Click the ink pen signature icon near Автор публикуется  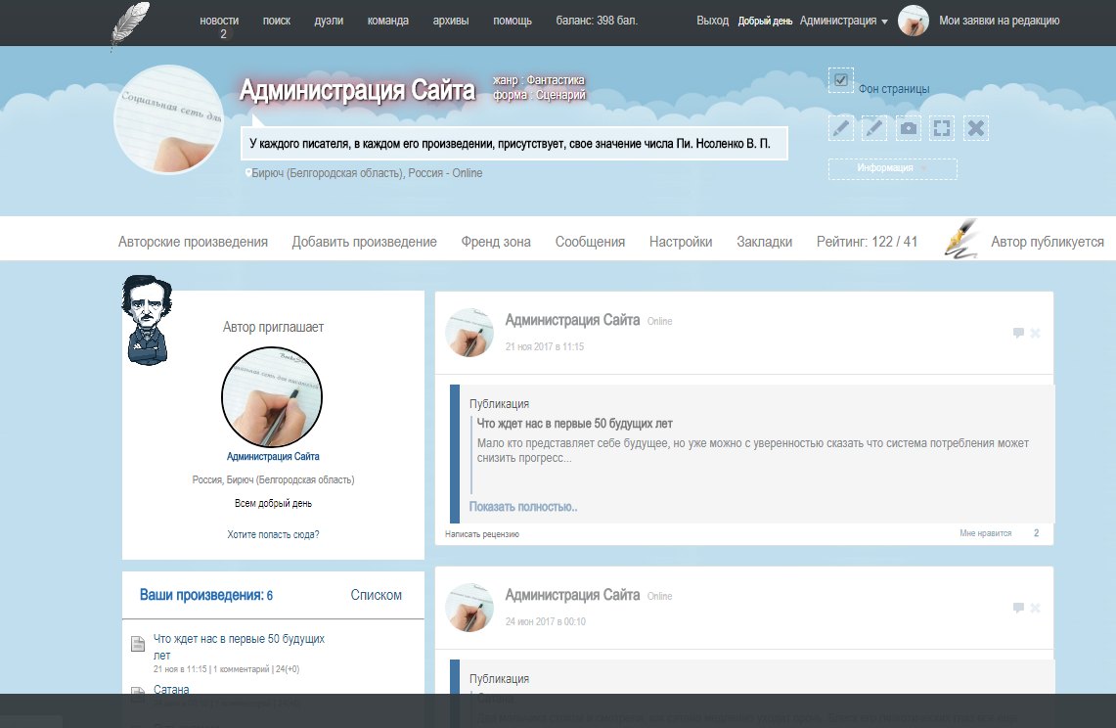[x=961, y=239]
